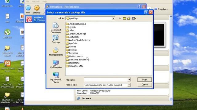This screenshot has width=197, height=110.
Task: Select the .gradle folder
Action: 71,27
